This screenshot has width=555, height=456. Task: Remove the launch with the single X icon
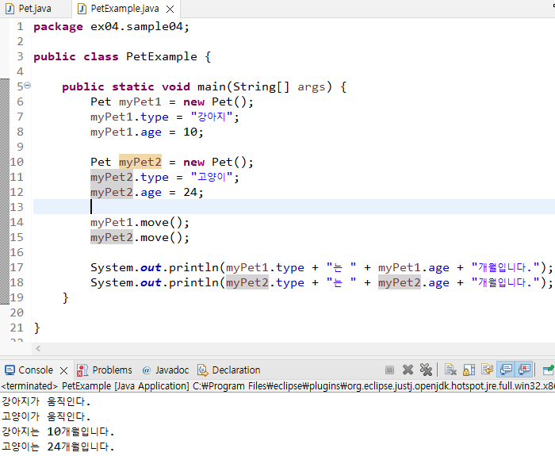[x=408, y=370]
